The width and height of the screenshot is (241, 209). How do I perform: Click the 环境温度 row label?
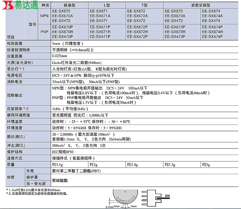14,122
